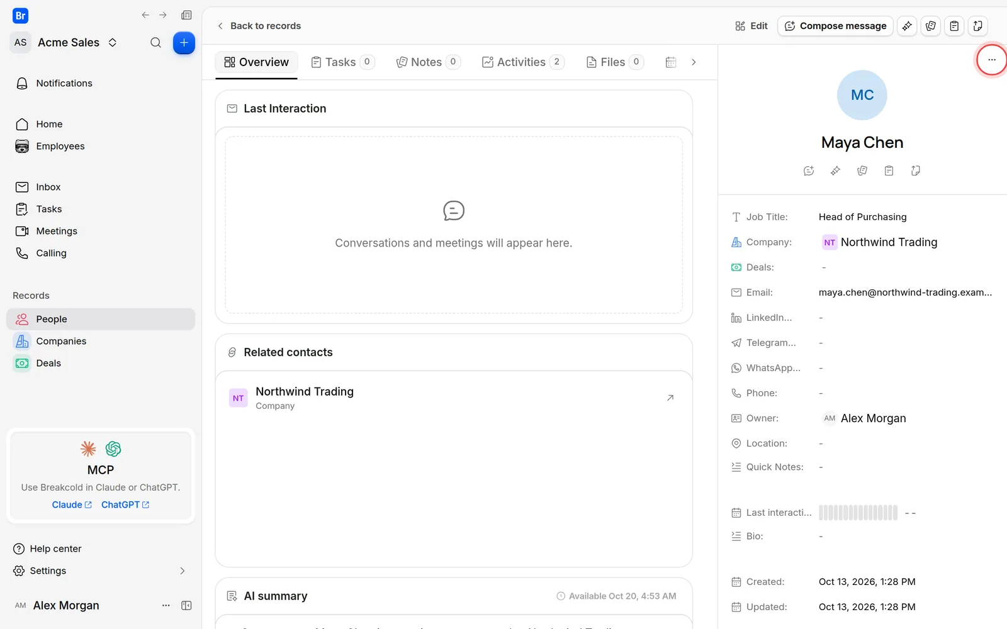Collapse sidebar using icon next to Alex Morgan

point(186,605)
